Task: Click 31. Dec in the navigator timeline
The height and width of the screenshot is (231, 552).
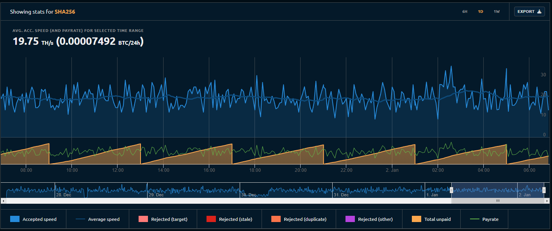Action: point(341,195)
